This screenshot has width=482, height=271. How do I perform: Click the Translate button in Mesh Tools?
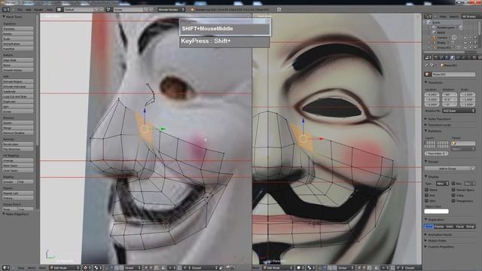(x=18, y=29)
